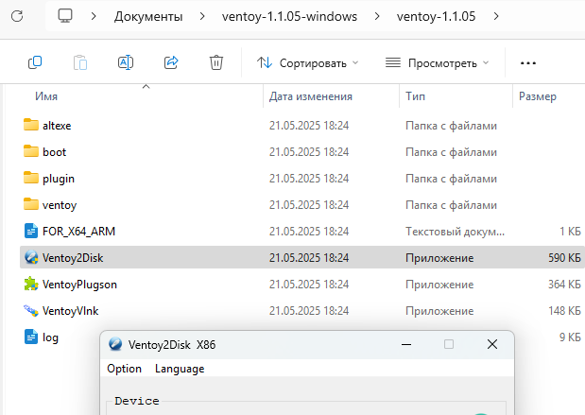The width and height of the screenshot is (585, 415).
Task: Open the three-dots more options menu
Action: 528,63
